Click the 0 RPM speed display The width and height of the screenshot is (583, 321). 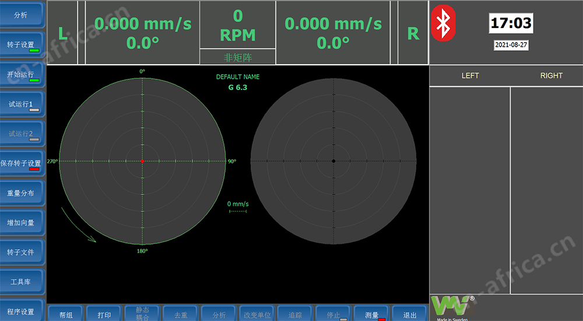click(x=238, y=25)
